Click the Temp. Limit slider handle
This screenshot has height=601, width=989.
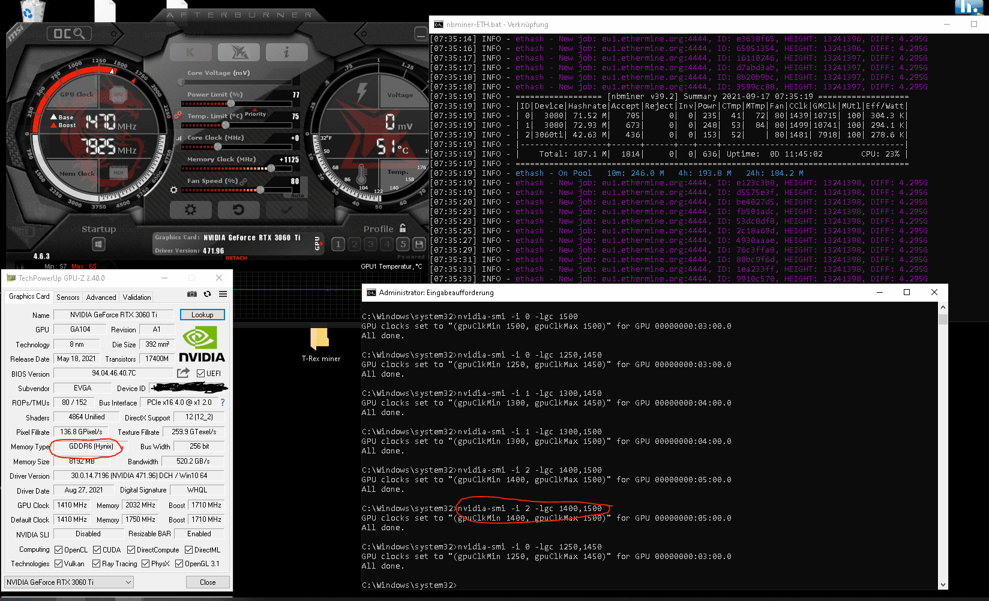(x=226, y=125)
